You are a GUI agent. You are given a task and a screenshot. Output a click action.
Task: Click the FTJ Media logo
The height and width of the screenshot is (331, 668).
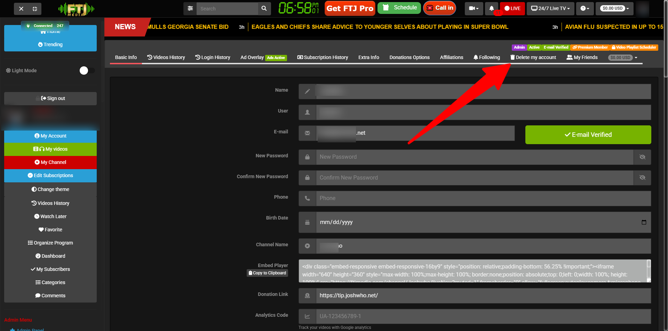[76, 9]
